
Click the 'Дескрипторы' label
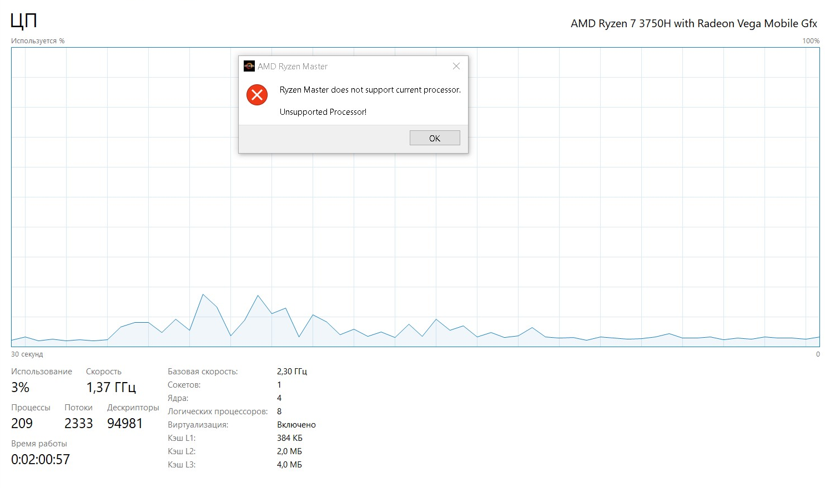[x=133, y=408]
